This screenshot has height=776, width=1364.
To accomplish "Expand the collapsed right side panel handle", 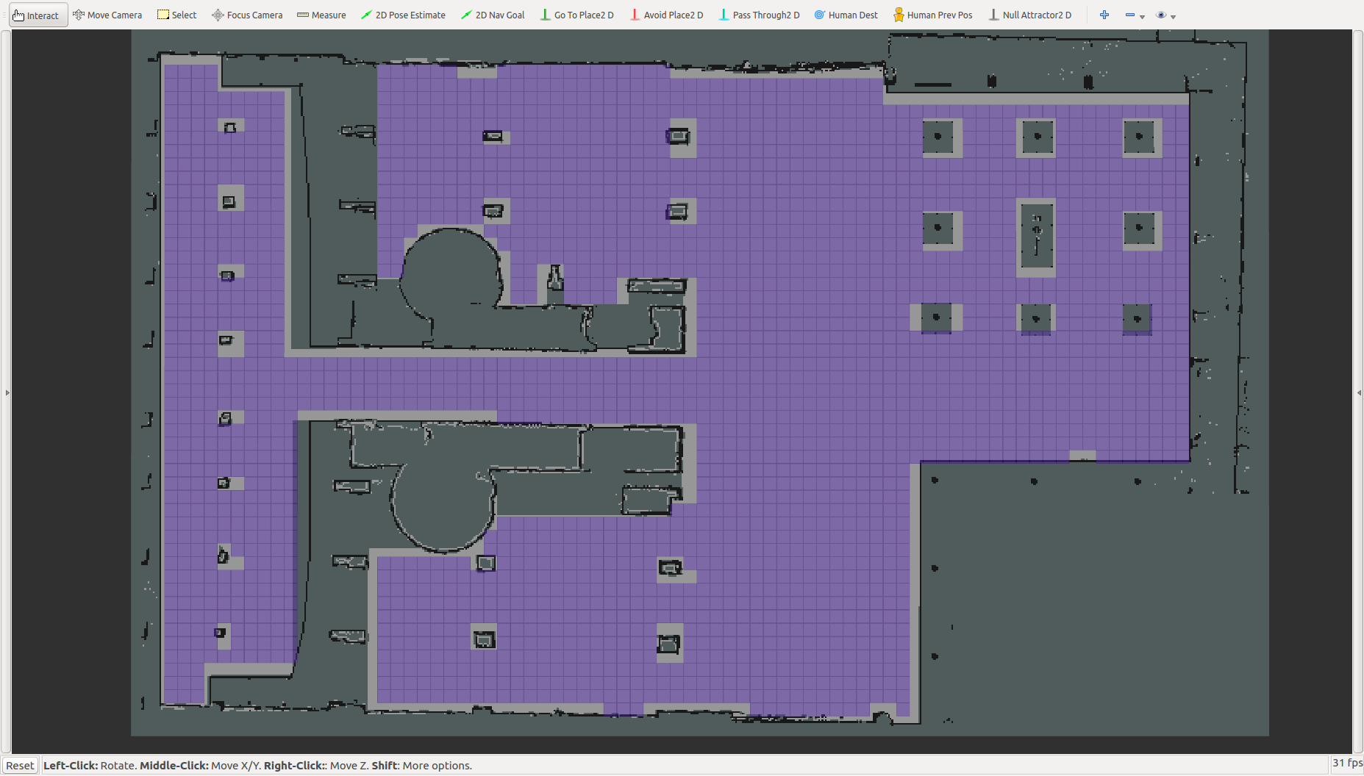I will pyautogui.click(x=1358, y=392).
